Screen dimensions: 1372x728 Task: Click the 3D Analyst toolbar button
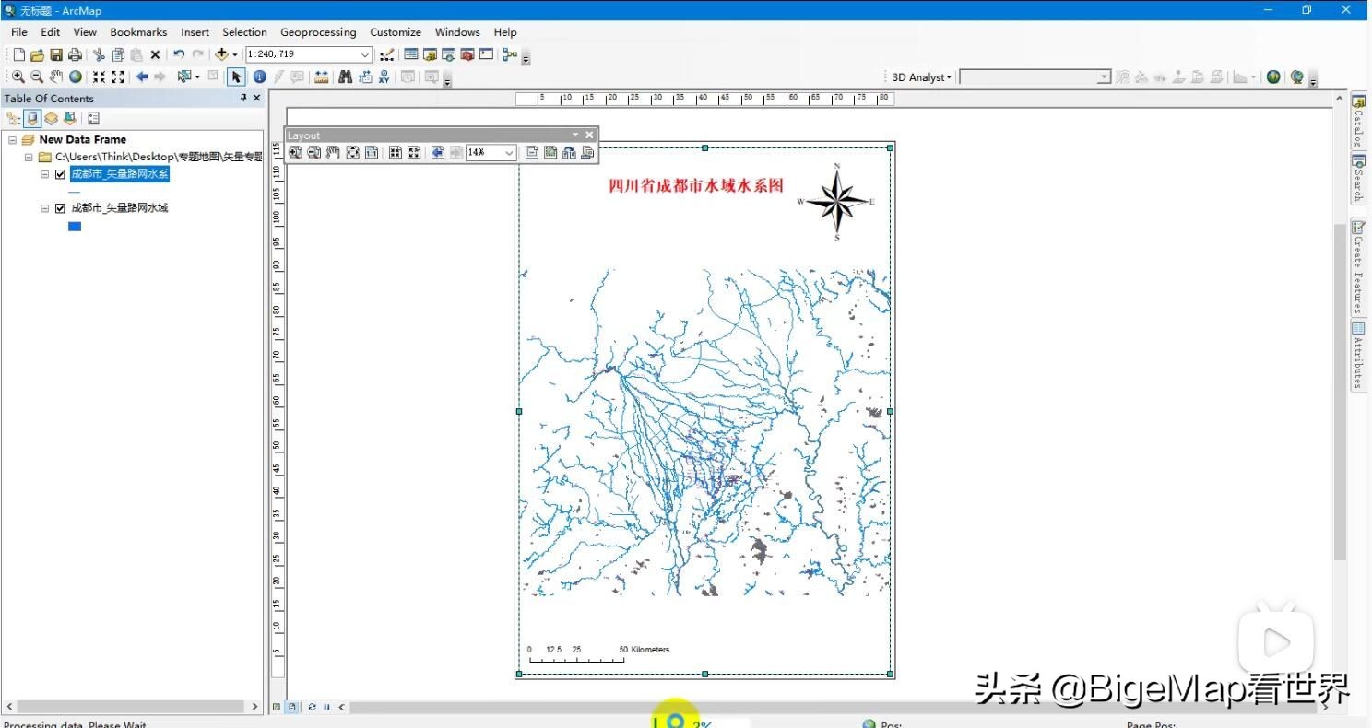pyautogui.click(x=917, y=77)
